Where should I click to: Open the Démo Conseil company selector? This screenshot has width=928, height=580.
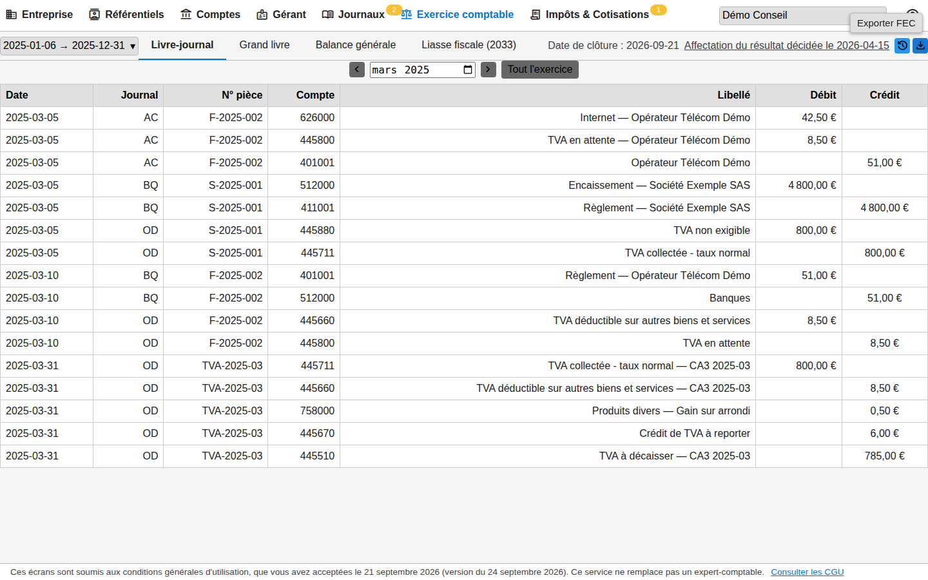coord(802,15)
